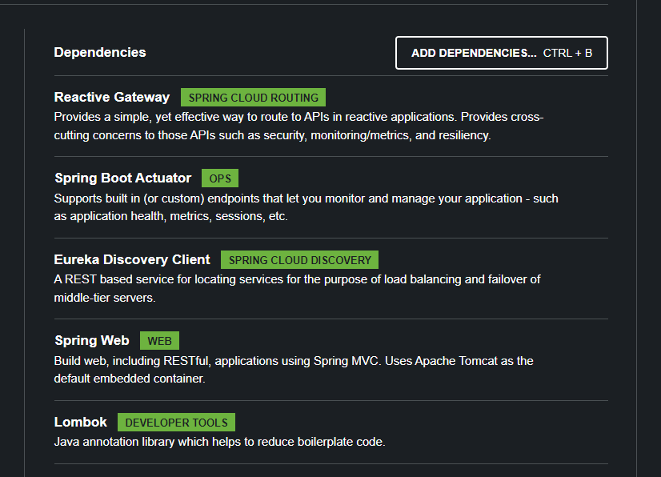Viewport: 661px width, 477px height.
Task: Click the Spring Boot Actuator description text
Action: [x=306, y=207]
